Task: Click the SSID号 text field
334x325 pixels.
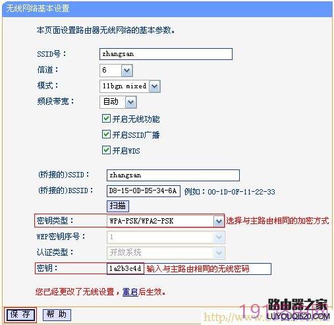Action: click(166, 54)
